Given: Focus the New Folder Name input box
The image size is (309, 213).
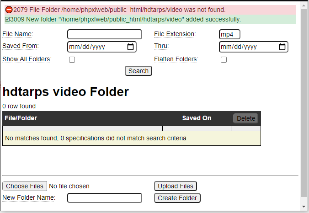Looking at the screenshot, I should tap(104, 198).
